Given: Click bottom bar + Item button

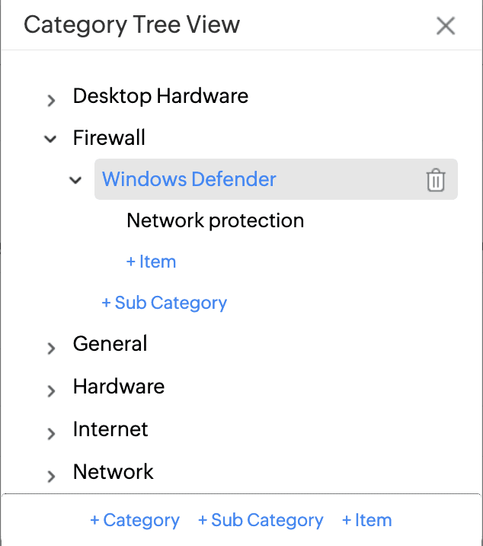Looking at the screenshot, I should click(366, 521).
